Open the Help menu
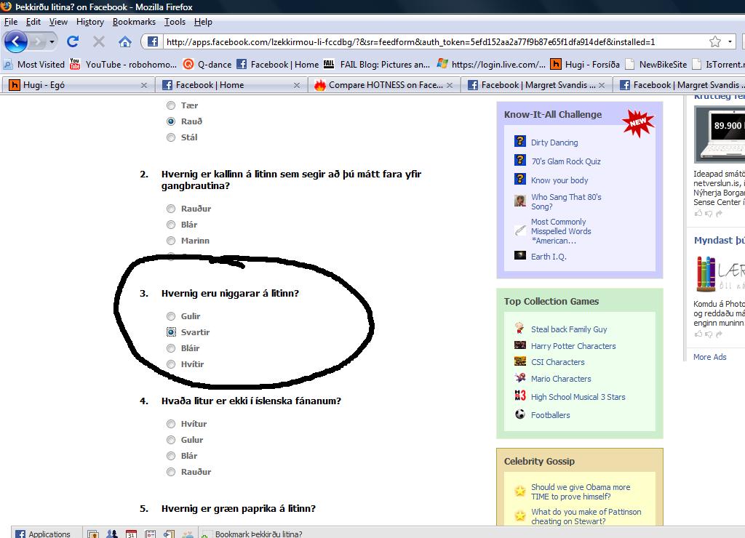The height and width of the screenshot is (538, 745). click(x=203, y=22)
